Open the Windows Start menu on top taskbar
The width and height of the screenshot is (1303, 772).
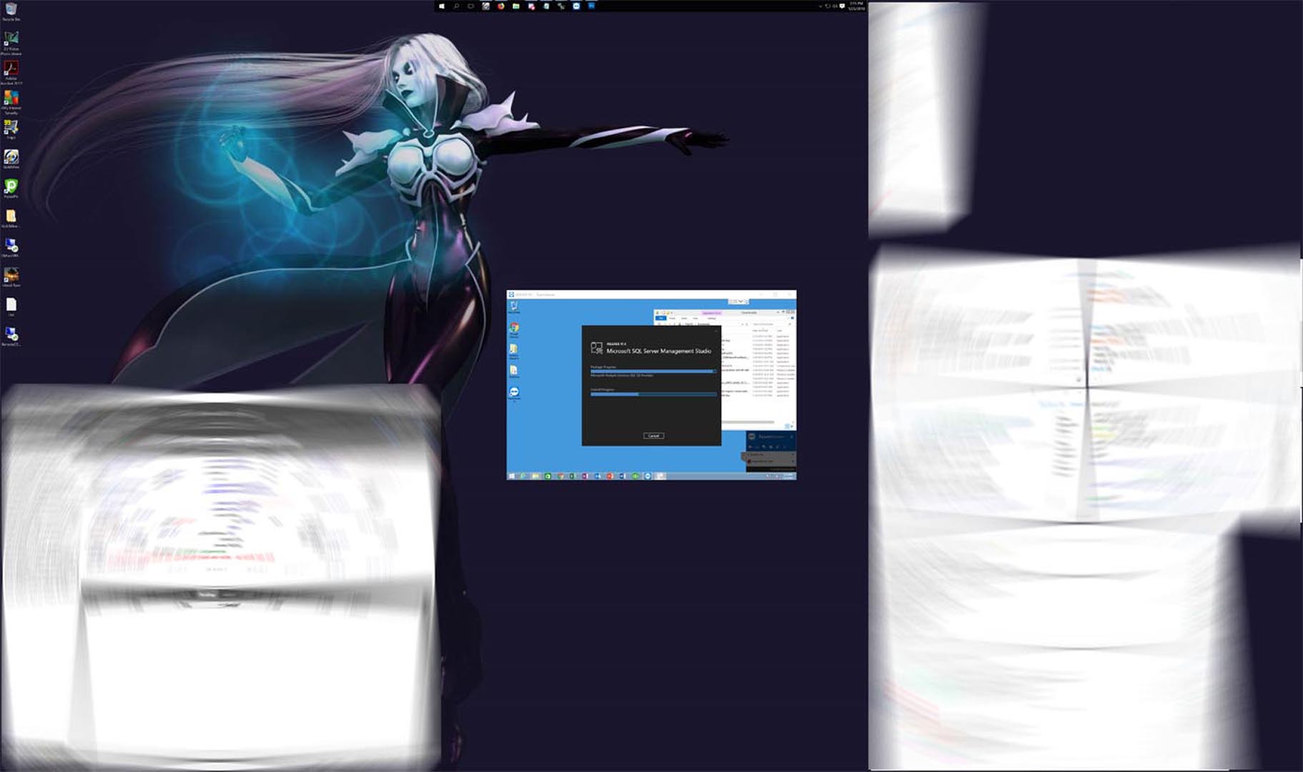pos(441,6)
